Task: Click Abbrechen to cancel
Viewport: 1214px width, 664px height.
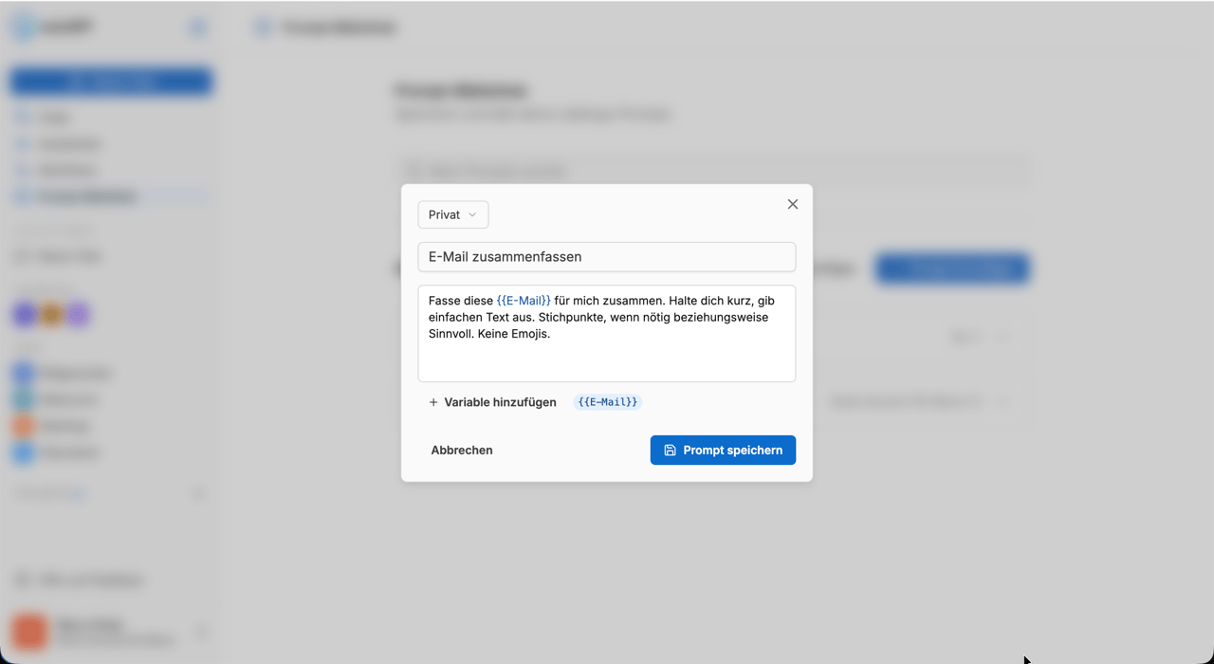Action: (x=462, y=451)
